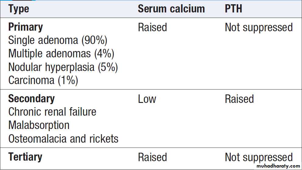Select the "Multiple adenomas (4%)" line
This screenshot has width=302, height=170.
click(x=61, y=54)
